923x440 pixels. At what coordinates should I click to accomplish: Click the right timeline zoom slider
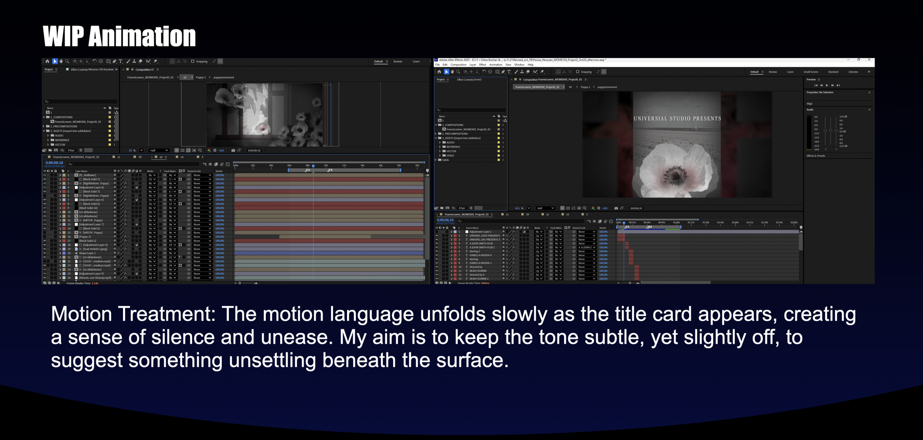click(630, 283)
